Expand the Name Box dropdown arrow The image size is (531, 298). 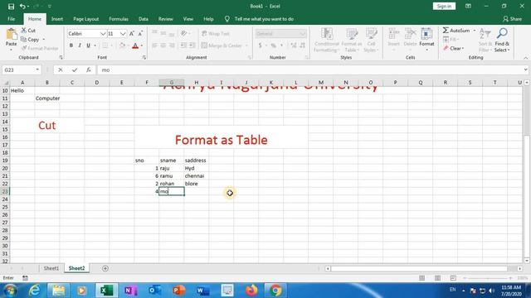click(x=37, y=70)
